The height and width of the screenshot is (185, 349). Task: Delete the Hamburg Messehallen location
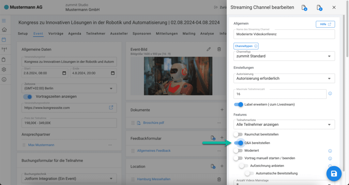(x=219, y=179)
